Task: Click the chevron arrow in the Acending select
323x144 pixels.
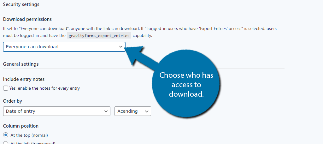Action: coord(146,111)
